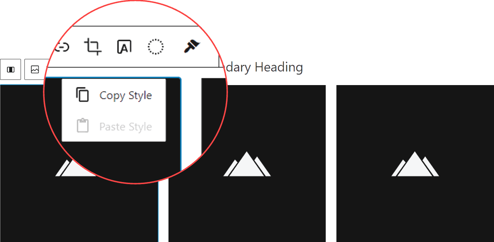Image resolution: width=494 pixels, height=242 pixels.
Task: Click the copy icon beside Copy Style
Action: tap(82, 95)
